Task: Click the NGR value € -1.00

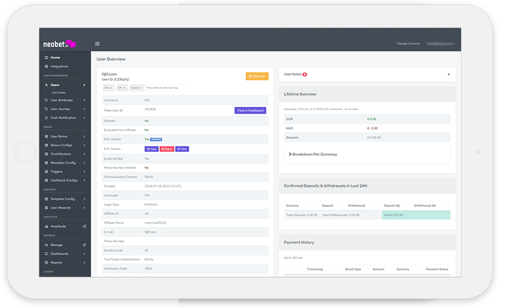Action: (373, 129)
